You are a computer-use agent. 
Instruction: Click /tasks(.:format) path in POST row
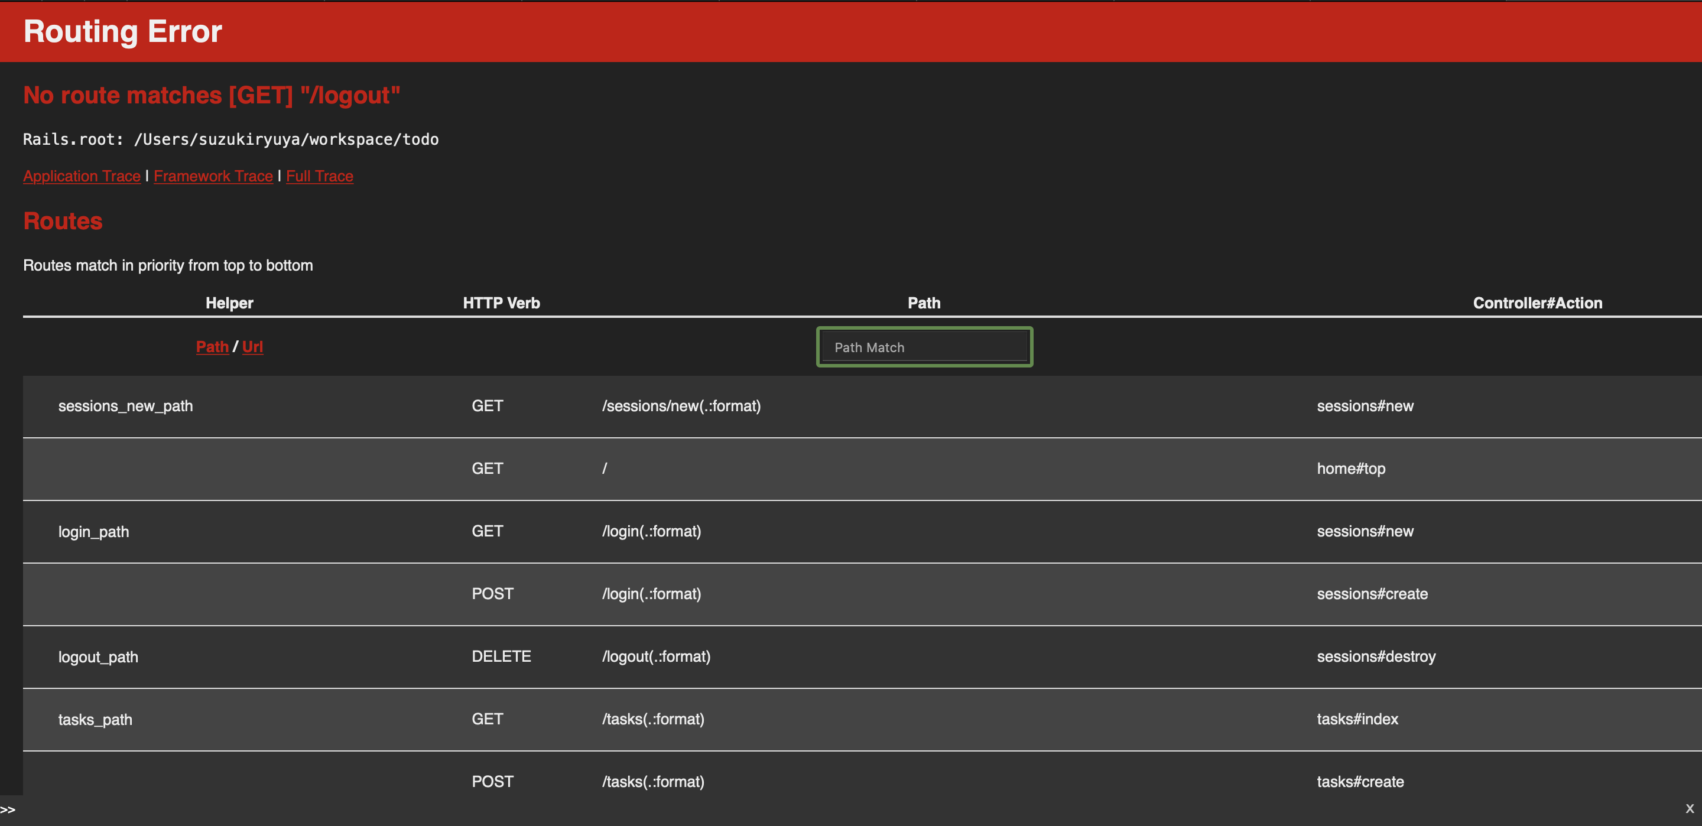(x=653, y=782)
